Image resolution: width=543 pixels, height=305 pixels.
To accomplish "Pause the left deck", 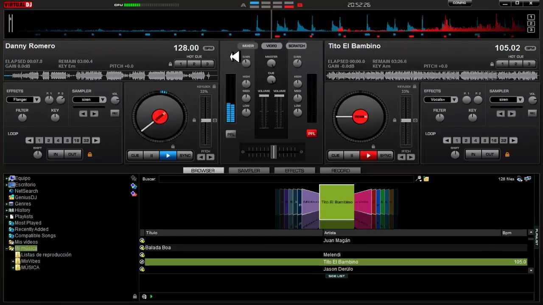I will (151, 155).
